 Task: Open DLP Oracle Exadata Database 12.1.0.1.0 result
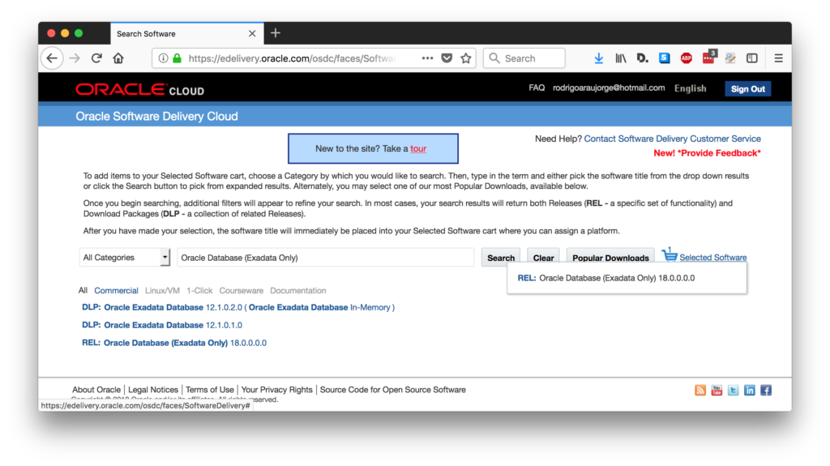point(162,325)
